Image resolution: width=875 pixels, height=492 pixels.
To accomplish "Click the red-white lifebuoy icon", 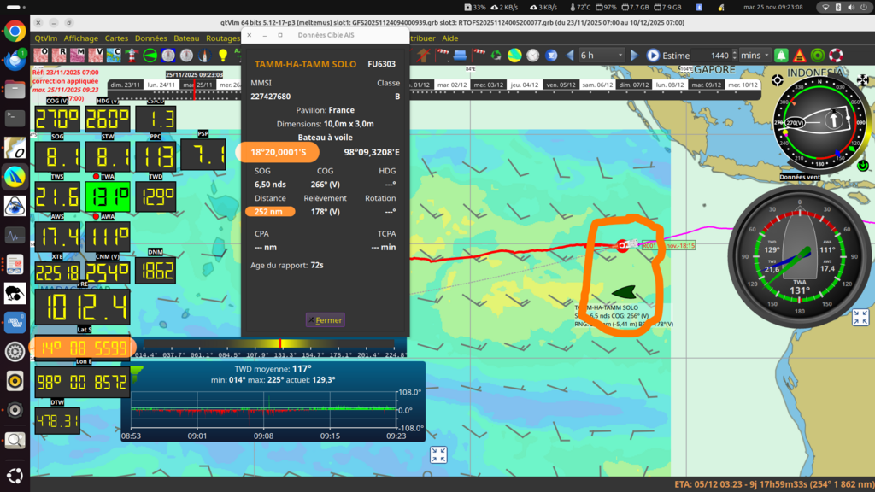I will click(x=836, y=56).
